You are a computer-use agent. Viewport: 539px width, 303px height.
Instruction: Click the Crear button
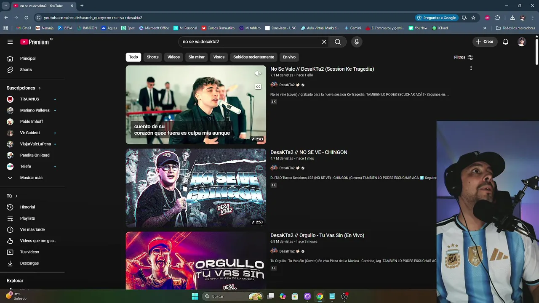point(485,42)
